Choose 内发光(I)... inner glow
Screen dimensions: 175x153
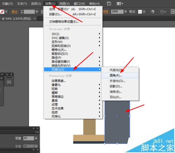point(120,70)
